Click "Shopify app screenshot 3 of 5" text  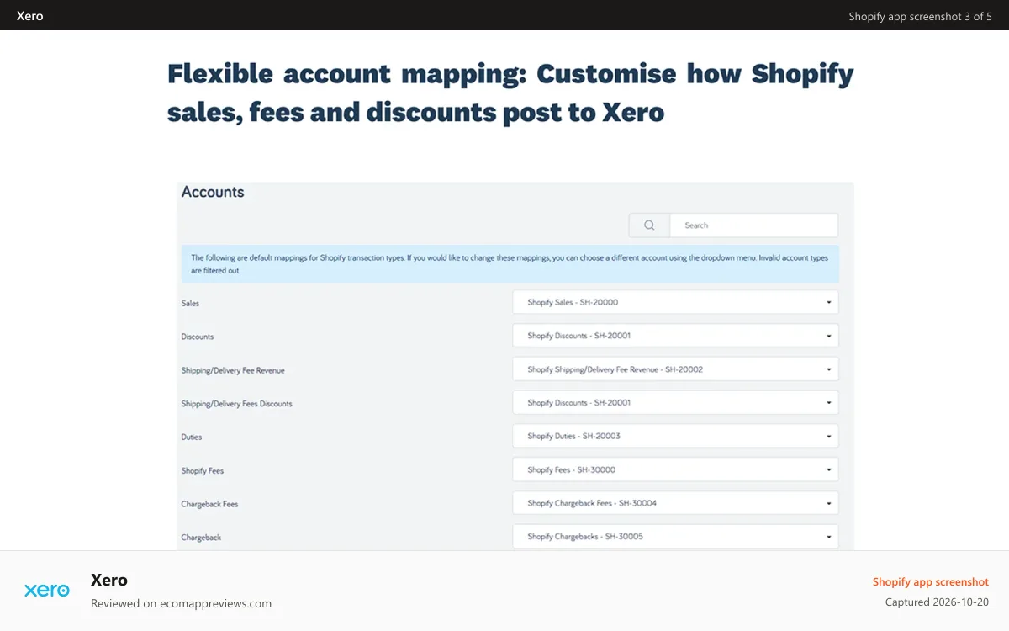[x=920, y=16]
